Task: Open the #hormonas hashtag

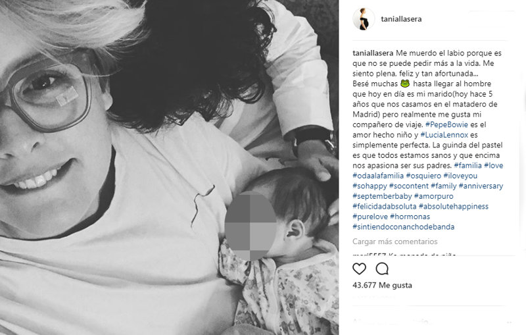Action: pyautogui.click(x=410, y=217)
